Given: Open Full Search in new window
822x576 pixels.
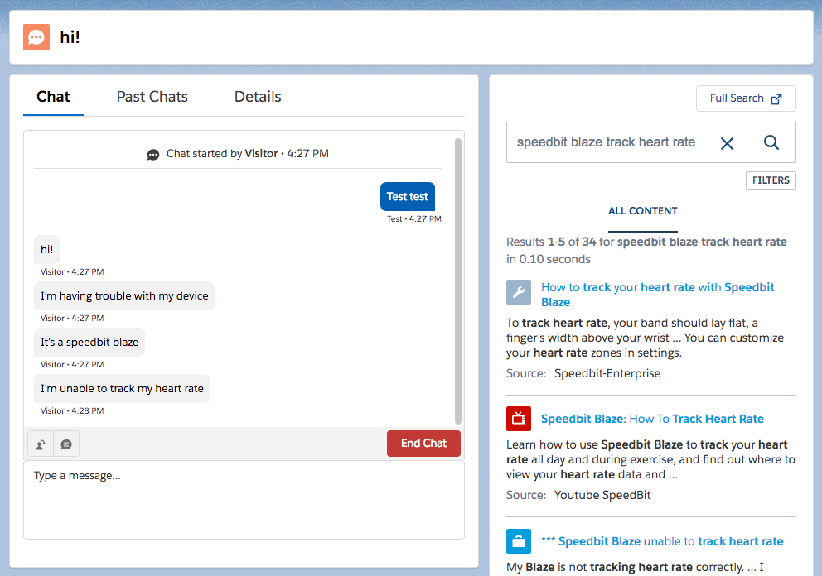Looking at the screenshot, I should tap(746, 98).
